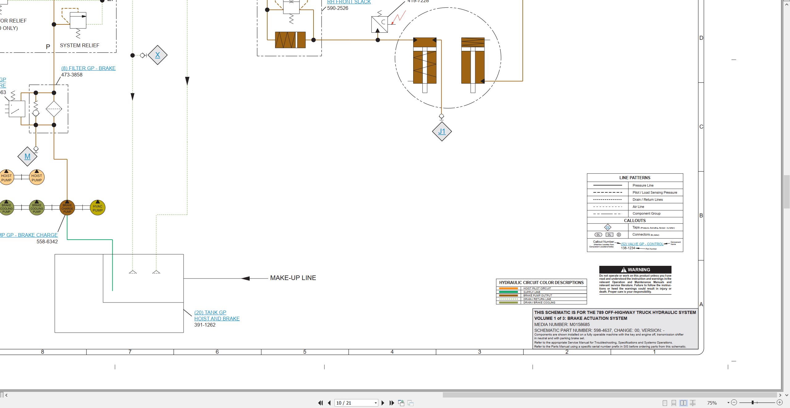Switch to continuous facing view

(x=693, y=403)
